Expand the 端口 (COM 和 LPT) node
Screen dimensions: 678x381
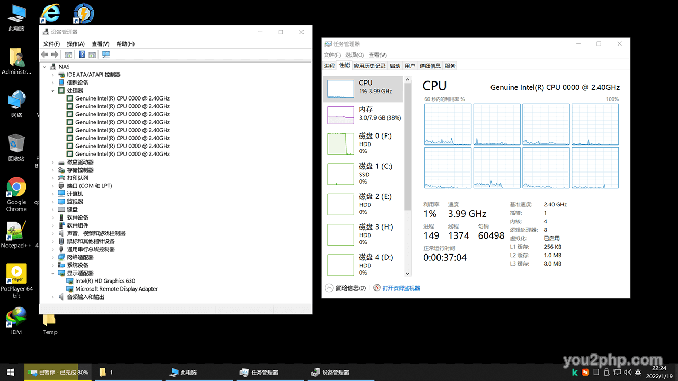coord(53,186)
